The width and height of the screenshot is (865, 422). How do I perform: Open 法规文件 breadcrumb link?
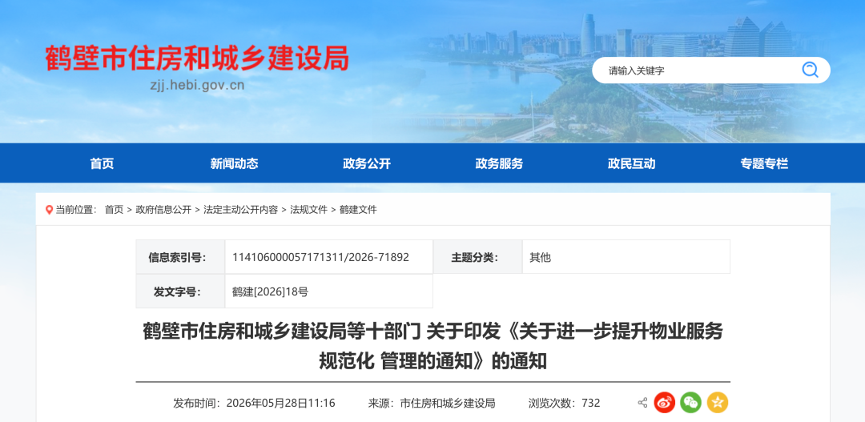click(309, 210)
